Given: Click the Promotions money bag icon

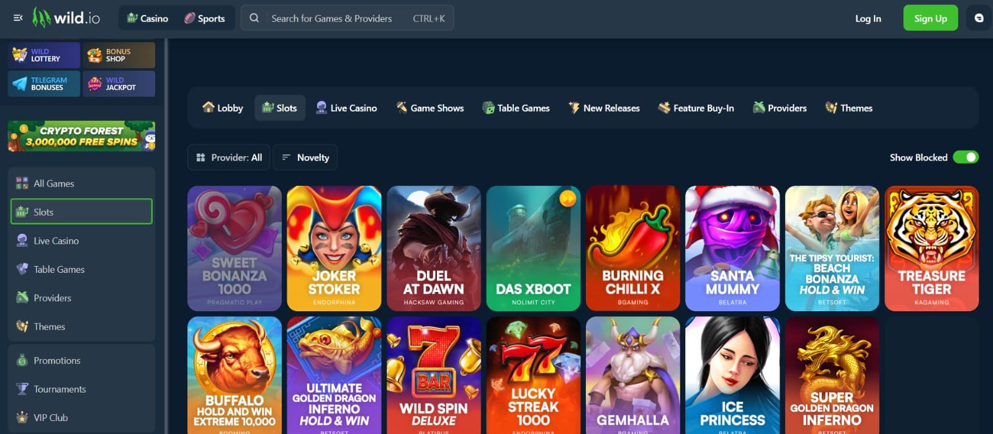Looking at the screenshot, I should [22, 360].
